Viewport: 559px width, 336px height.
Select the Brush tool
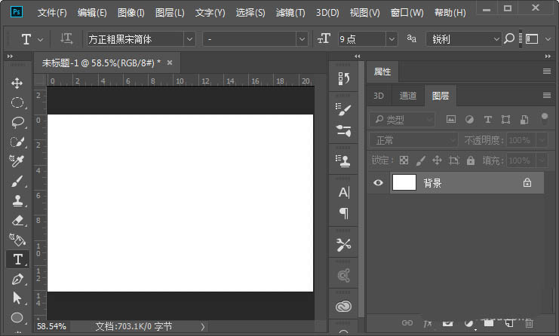point(17,181)
